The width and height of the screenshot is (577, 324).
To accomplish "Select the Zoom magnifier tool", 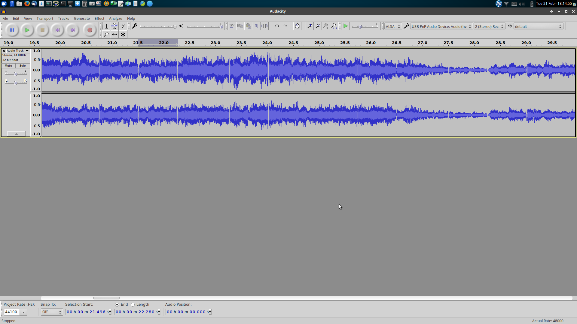I will [106, 34].
